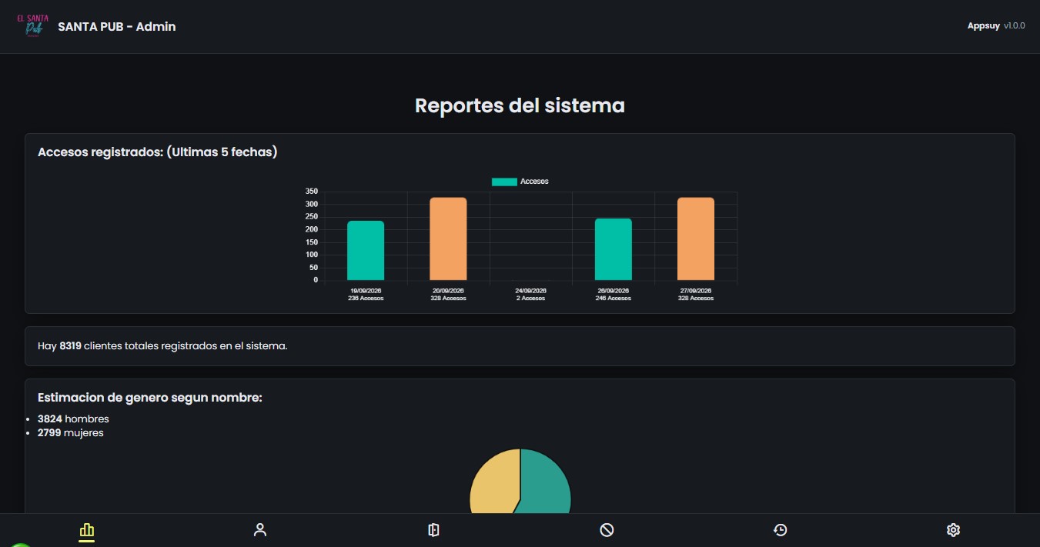1040x547 pixels.
Task: Click the Reportes del sistema heading
Action: (x=520, y=105)
